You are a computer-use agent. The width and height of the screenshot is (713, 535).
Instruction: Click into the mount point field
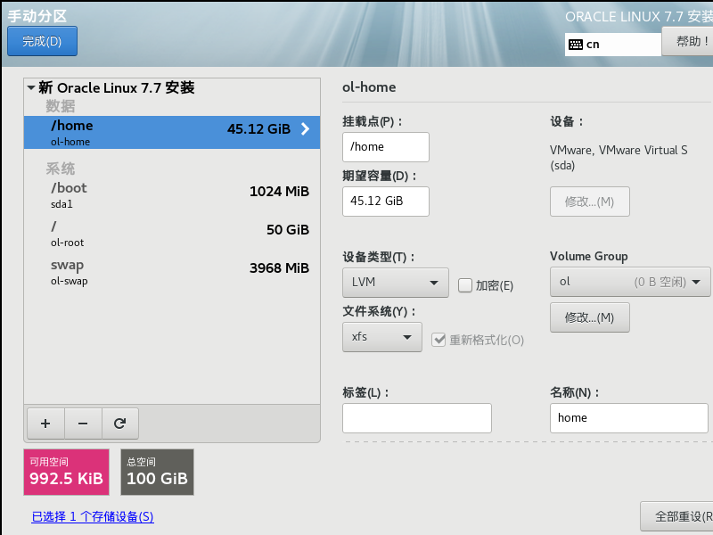tap(385, 147)
